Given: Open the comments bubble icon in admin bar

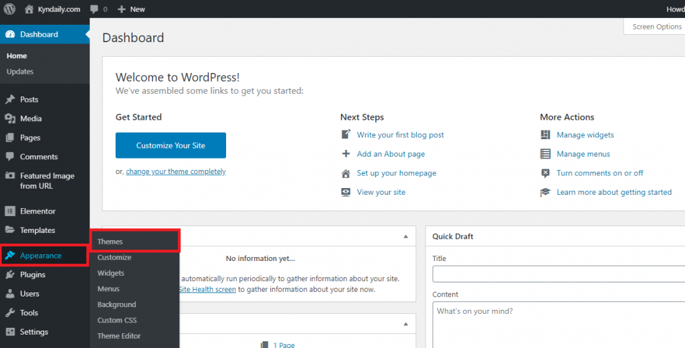Looking at the screenshot, I should tap(94, 9).
